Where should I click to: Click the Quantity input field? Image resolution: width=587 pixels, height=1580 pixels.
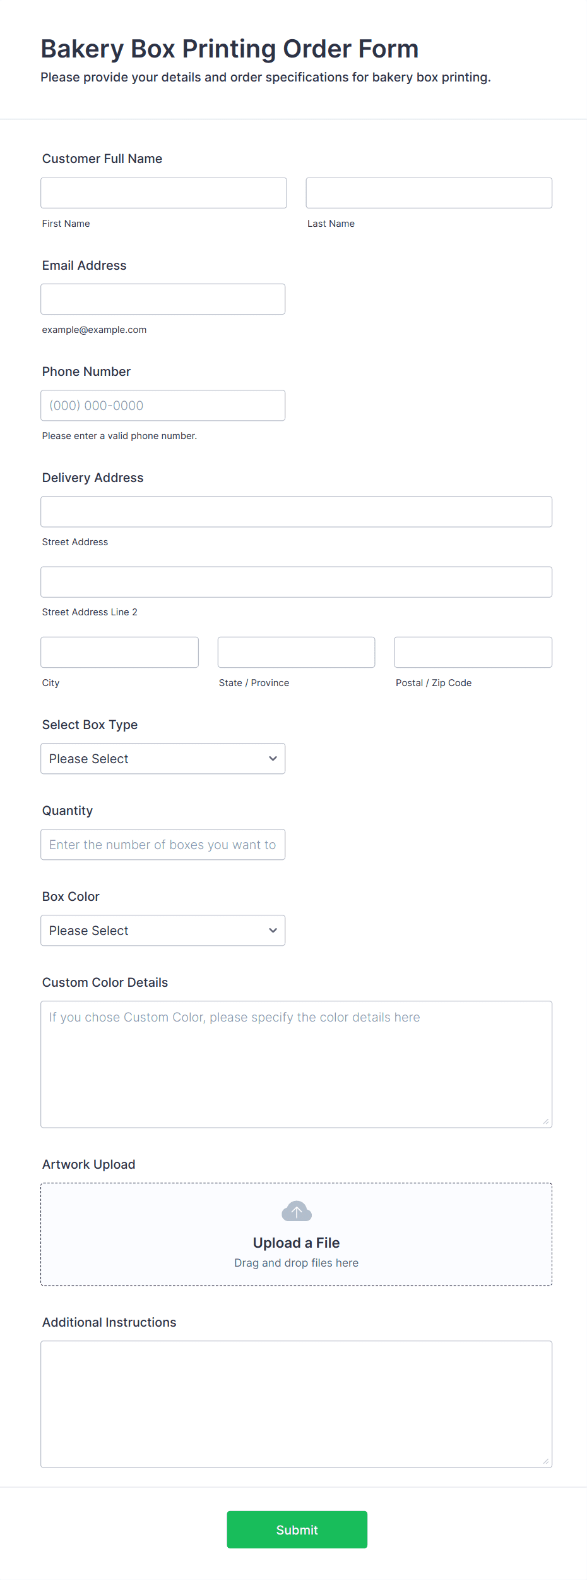163,844
